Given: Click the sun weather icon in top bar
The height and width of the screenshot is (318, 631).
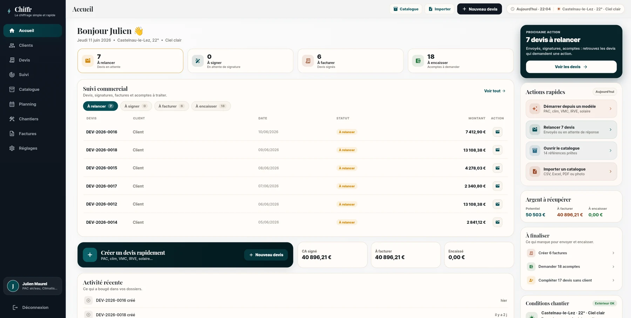Looking at the screenshot, I should 559,9.
